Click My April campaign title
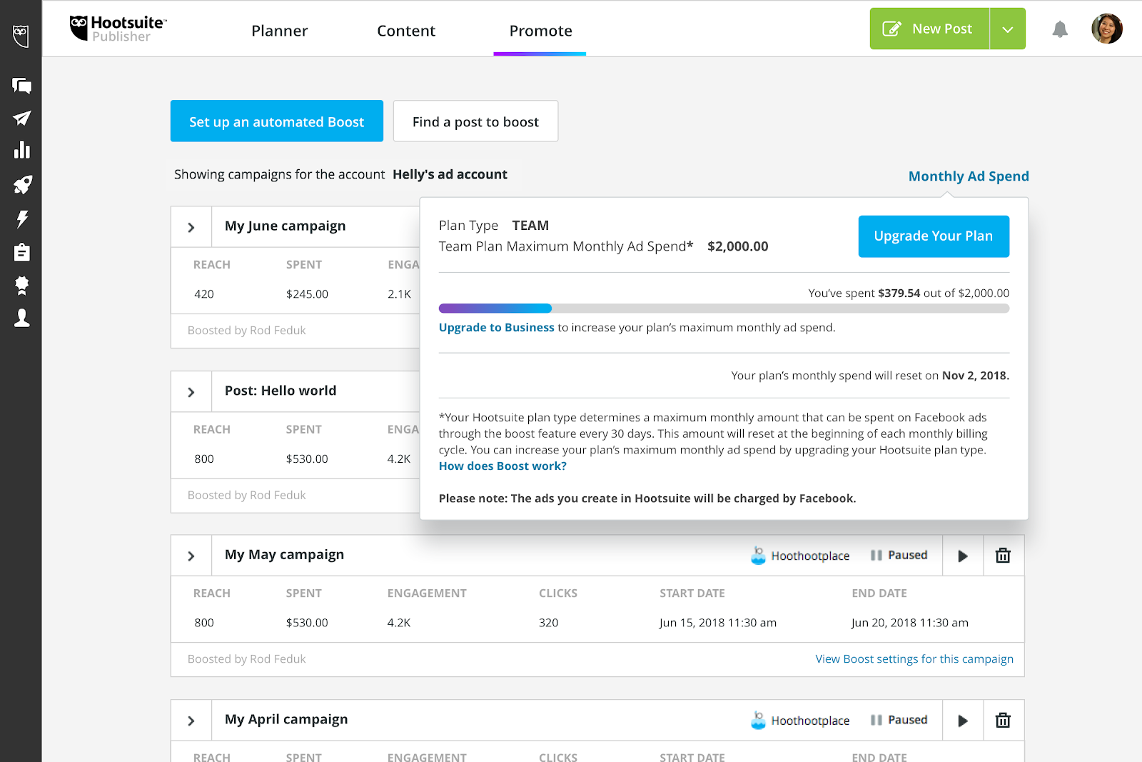The width and height of the screenshot is (1142, 762). coord(286,719)
